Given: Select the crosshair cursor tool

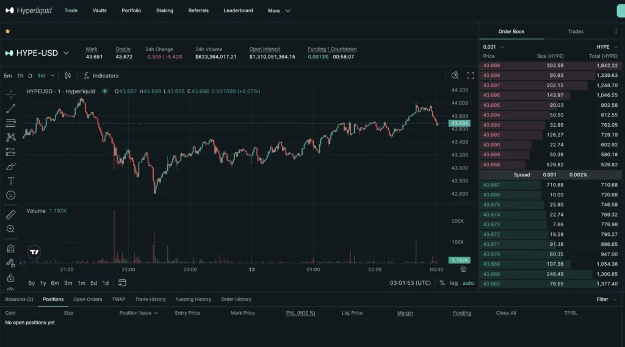Looking at the screenshot, I should pos(11,95).
